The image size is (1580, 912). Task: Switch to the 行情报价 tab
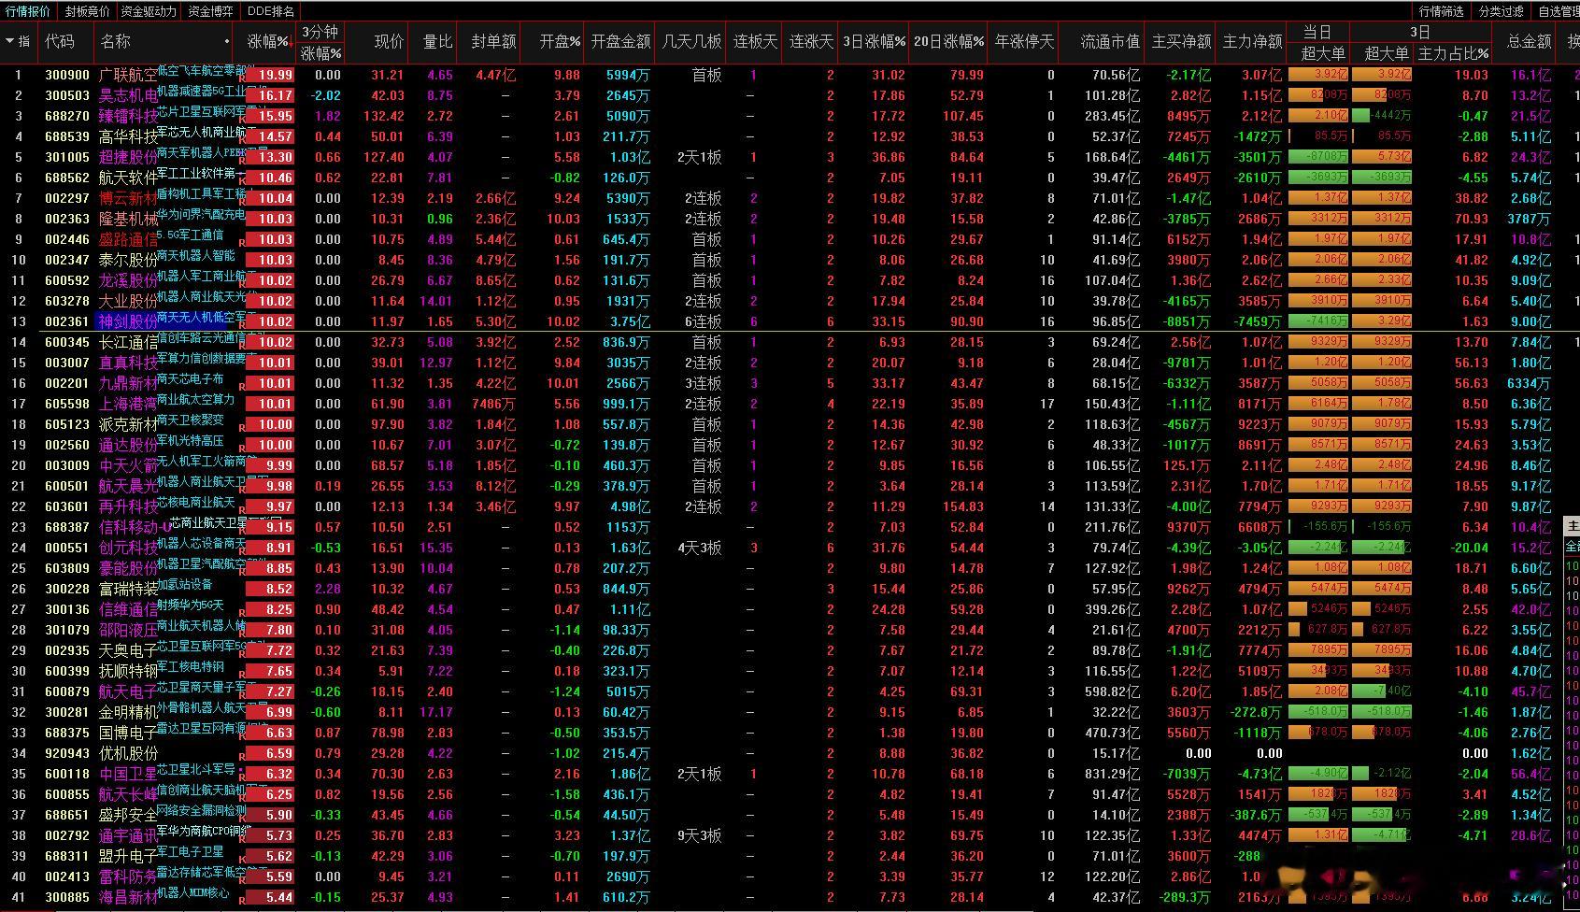tap(29, 11)
